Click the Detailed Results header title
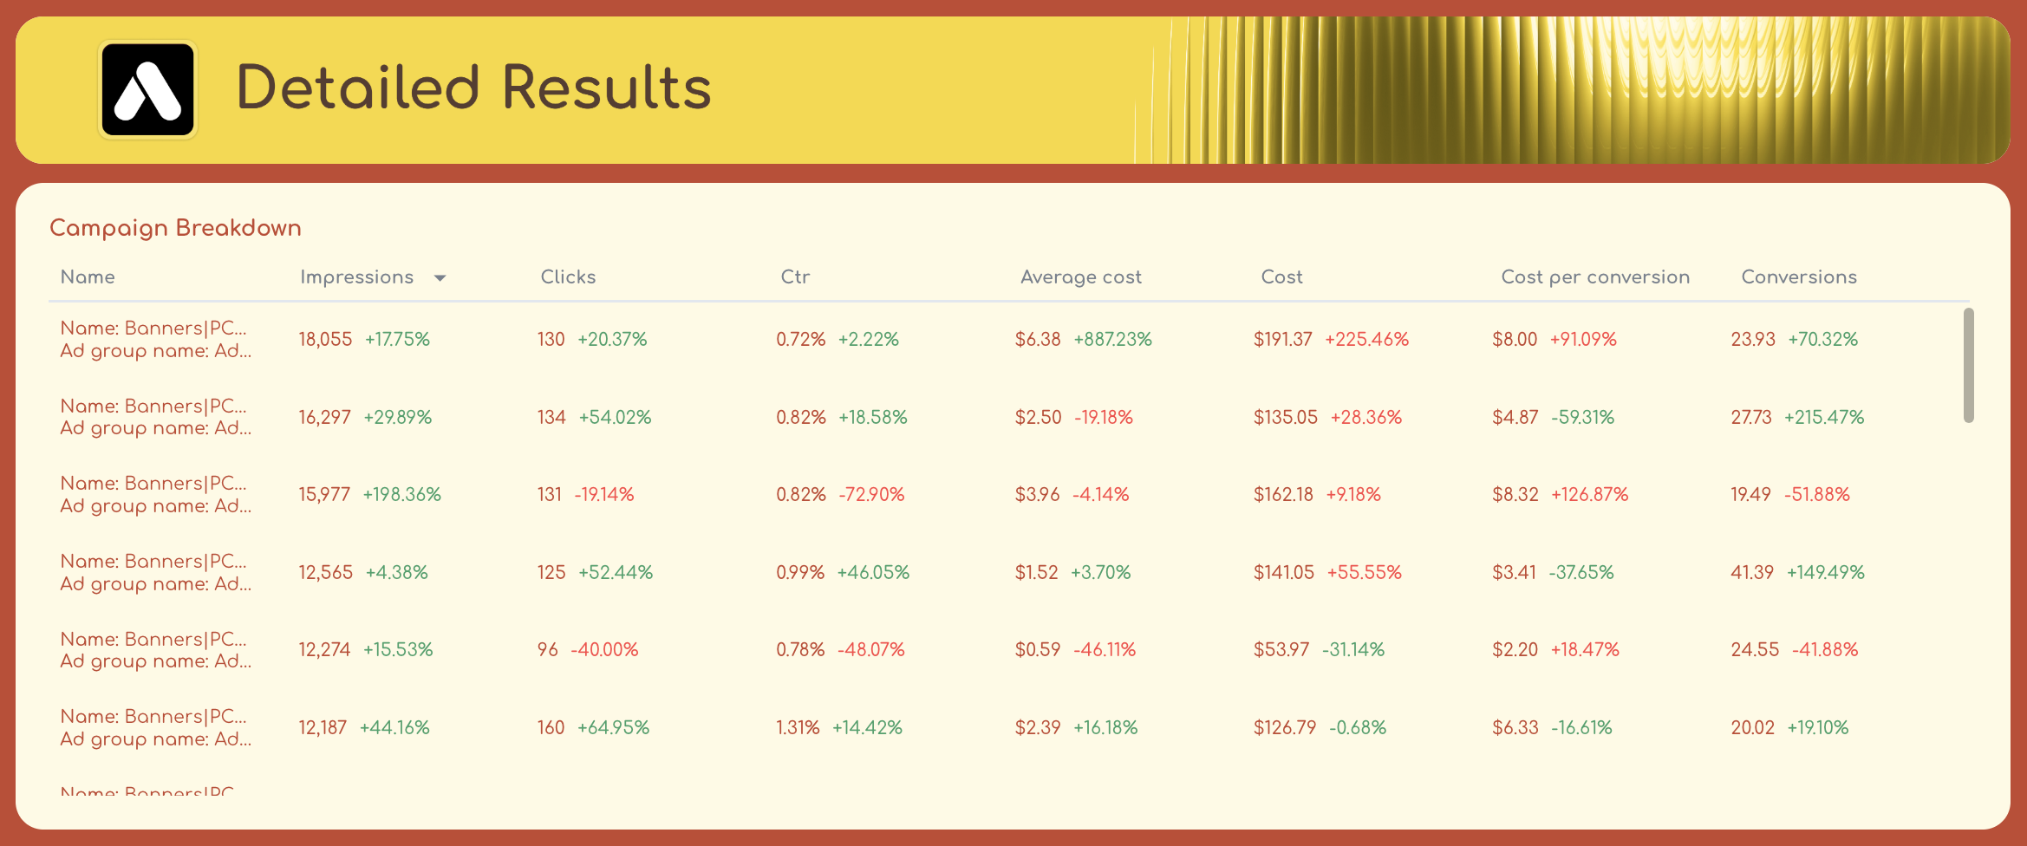This screenshot has width=2027, height=846. click(x=474, y=87)
